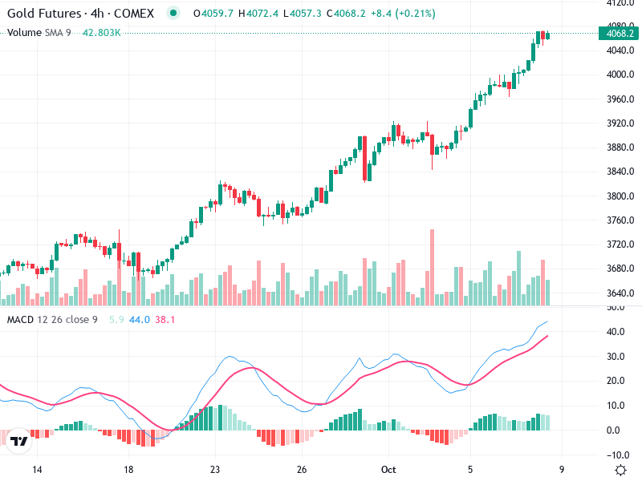The image size is (642, 481).
Task: Select the Volume SMA 9 indicator label
Action: tap(39, 32)
